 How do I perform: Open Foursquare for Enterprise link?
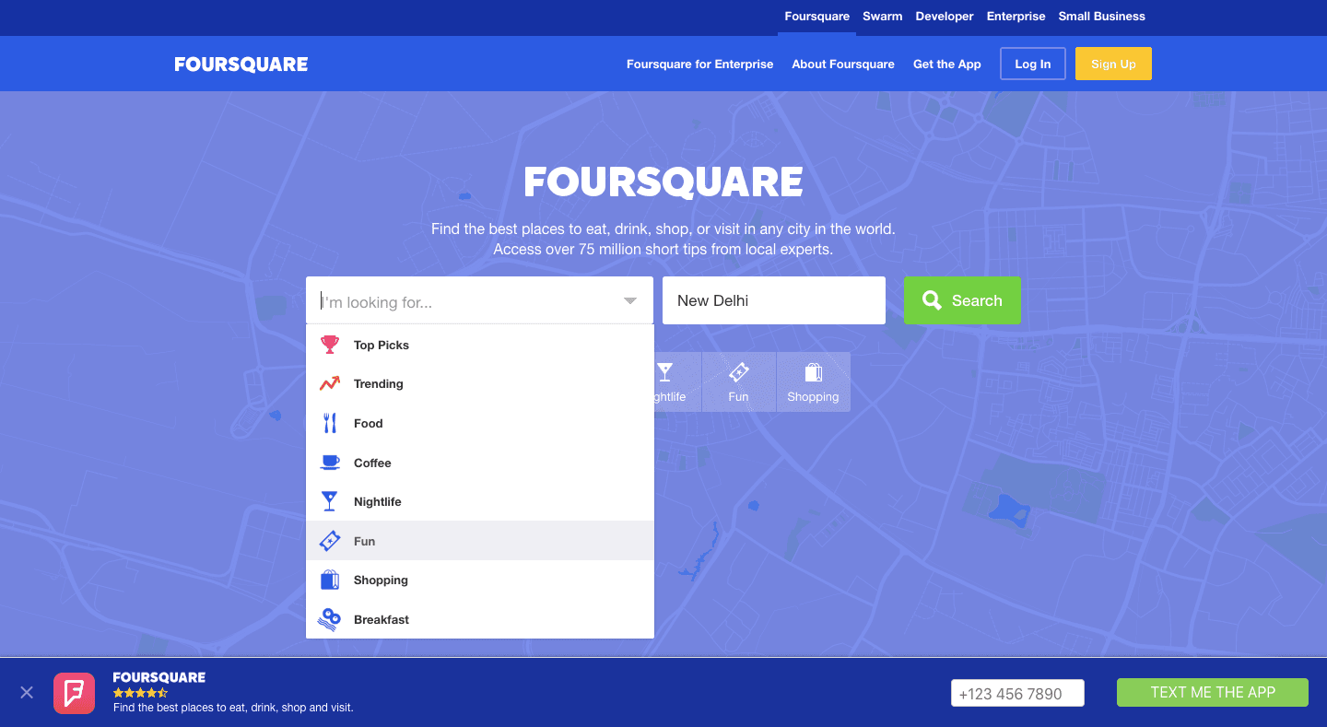(x=699, y=64)
